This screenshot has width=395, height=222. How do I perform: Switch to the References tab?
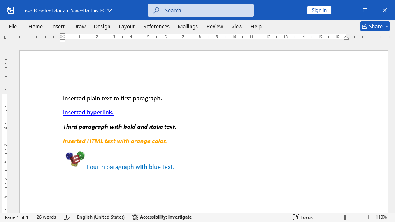tap(156, 26)
